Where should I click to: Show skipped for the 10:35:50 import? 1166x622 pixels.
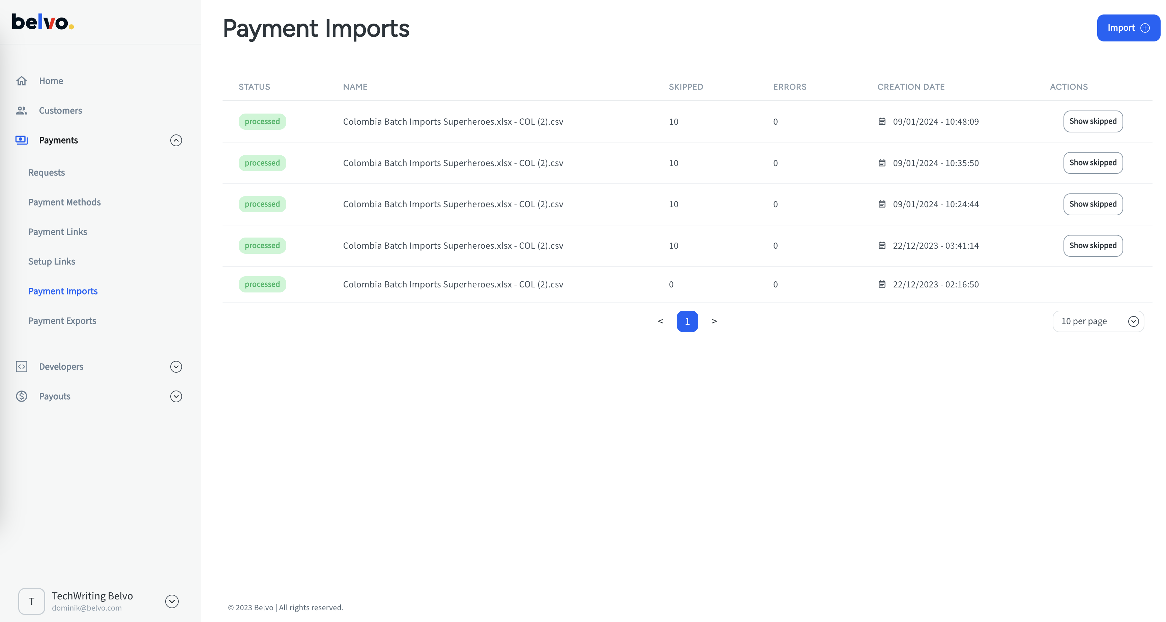1093,163
